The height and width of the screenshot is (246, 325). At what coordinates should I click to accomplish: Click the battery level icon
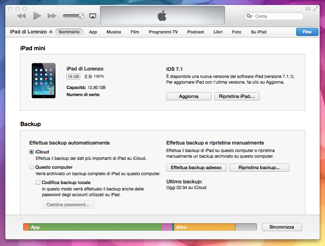click(88, 77)
